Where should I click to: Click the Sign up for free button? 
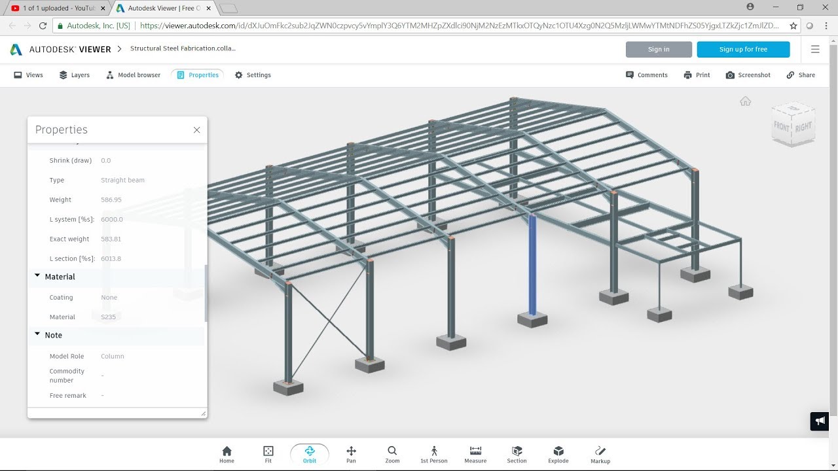click(x=743, y=49)
